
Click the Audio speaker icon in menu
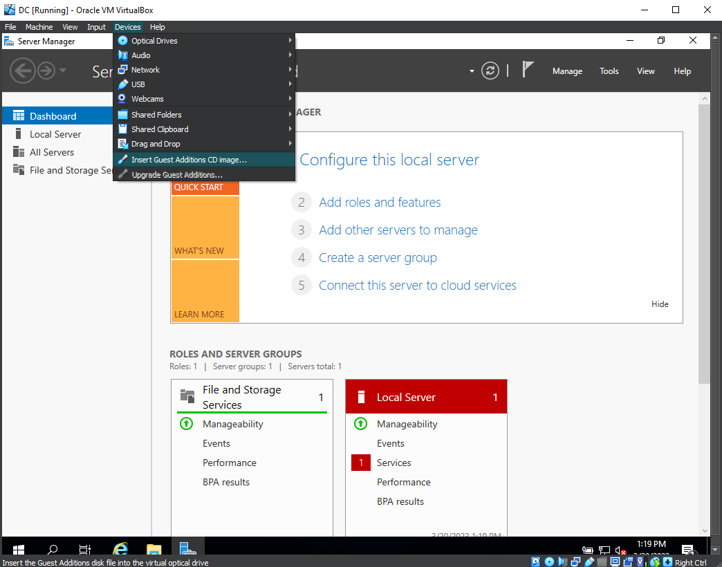pos(122,55)
